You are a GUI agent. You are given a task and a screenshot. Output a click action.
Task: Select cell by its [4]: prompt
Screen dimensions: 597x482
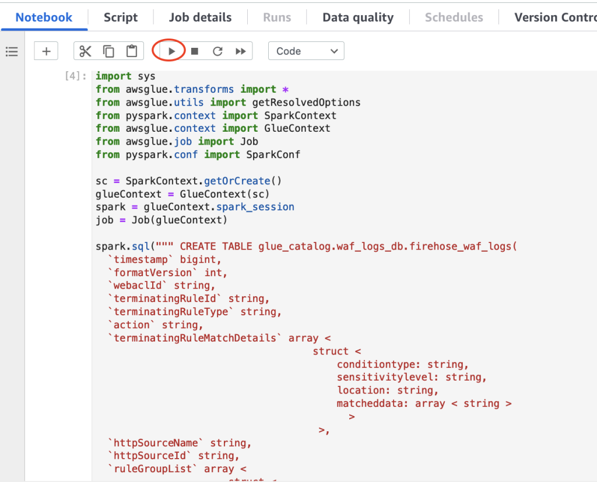point(75,76)
